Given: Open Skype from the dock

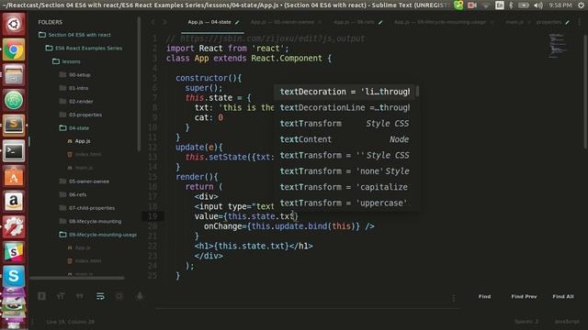Looking at the screenshot, I should 14,277.
